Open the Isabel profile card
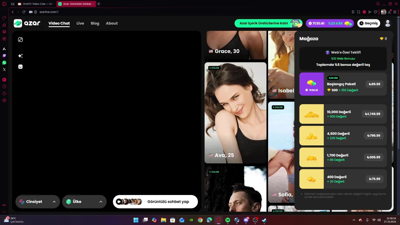 point(281,65)
